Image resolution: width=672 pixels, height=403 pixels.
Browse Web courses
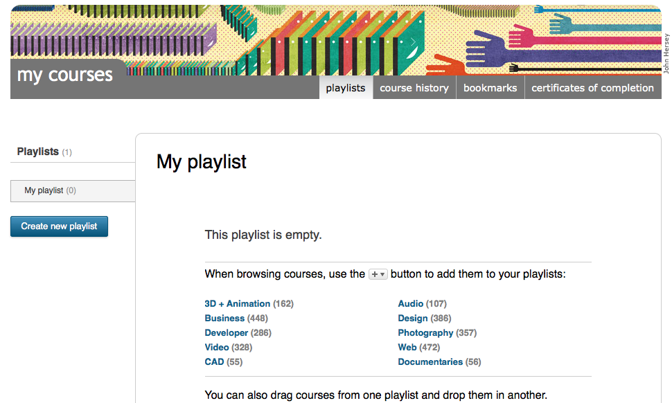coord(407,348)
